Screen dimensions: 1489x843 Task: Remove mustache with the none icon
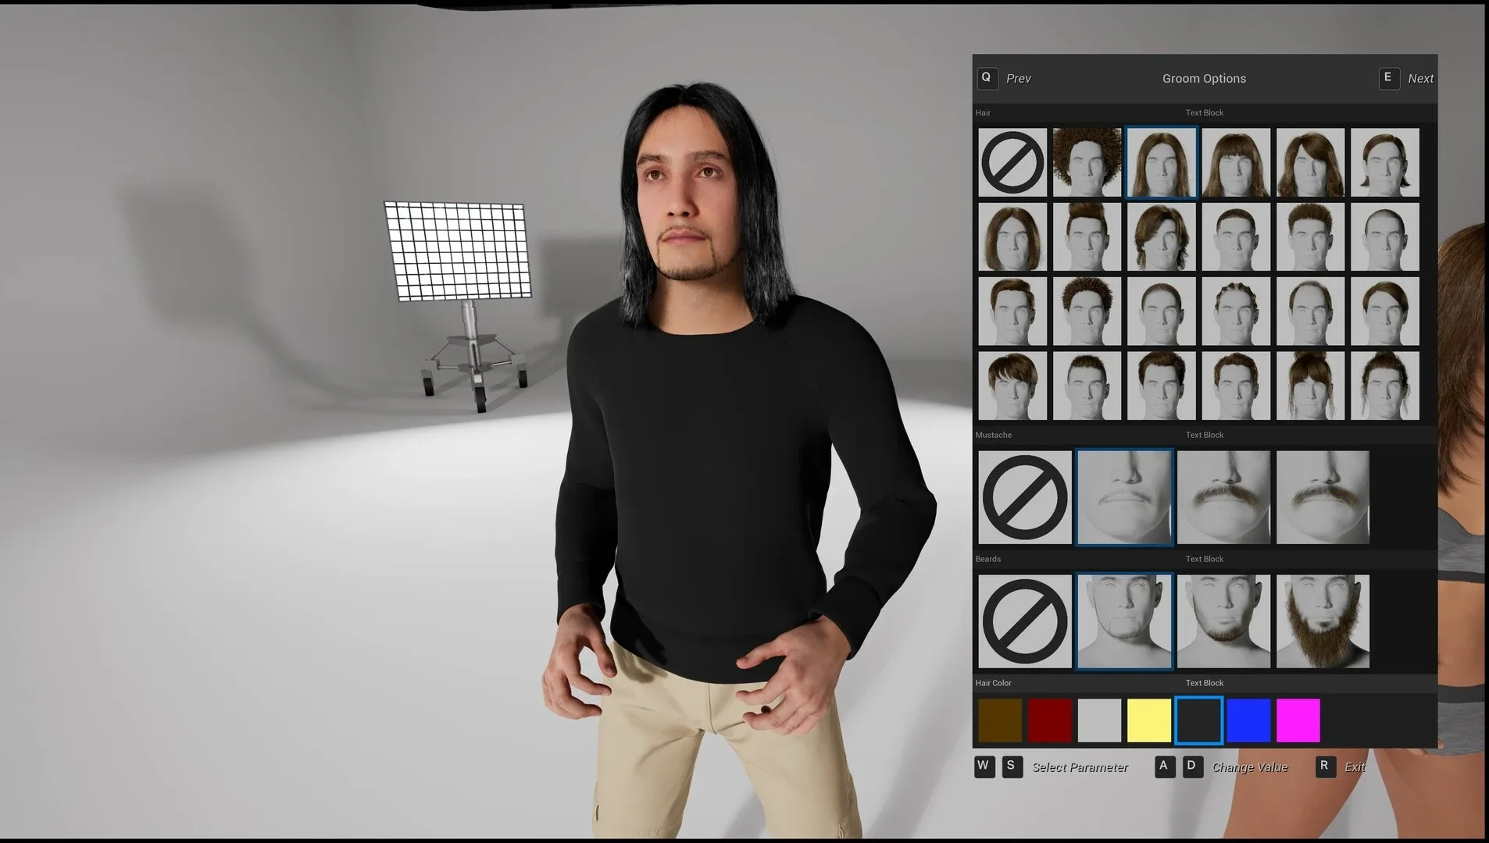[1025, 497]
